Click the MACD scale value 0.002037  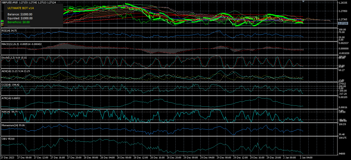pyautogui.click(x=344, y=43)
